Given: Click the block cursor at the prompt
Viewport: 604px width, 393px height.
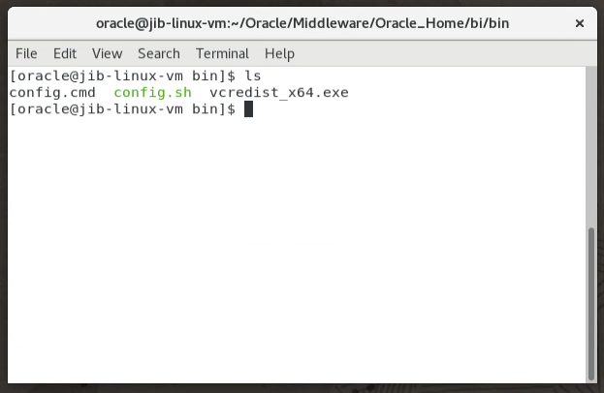Looking at the screenshot, I should [248, 109].
